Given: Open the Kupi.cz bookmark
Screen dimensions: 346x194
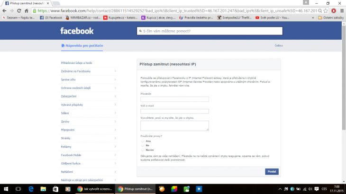Looking at the screenshot, I should pos(158,18).
